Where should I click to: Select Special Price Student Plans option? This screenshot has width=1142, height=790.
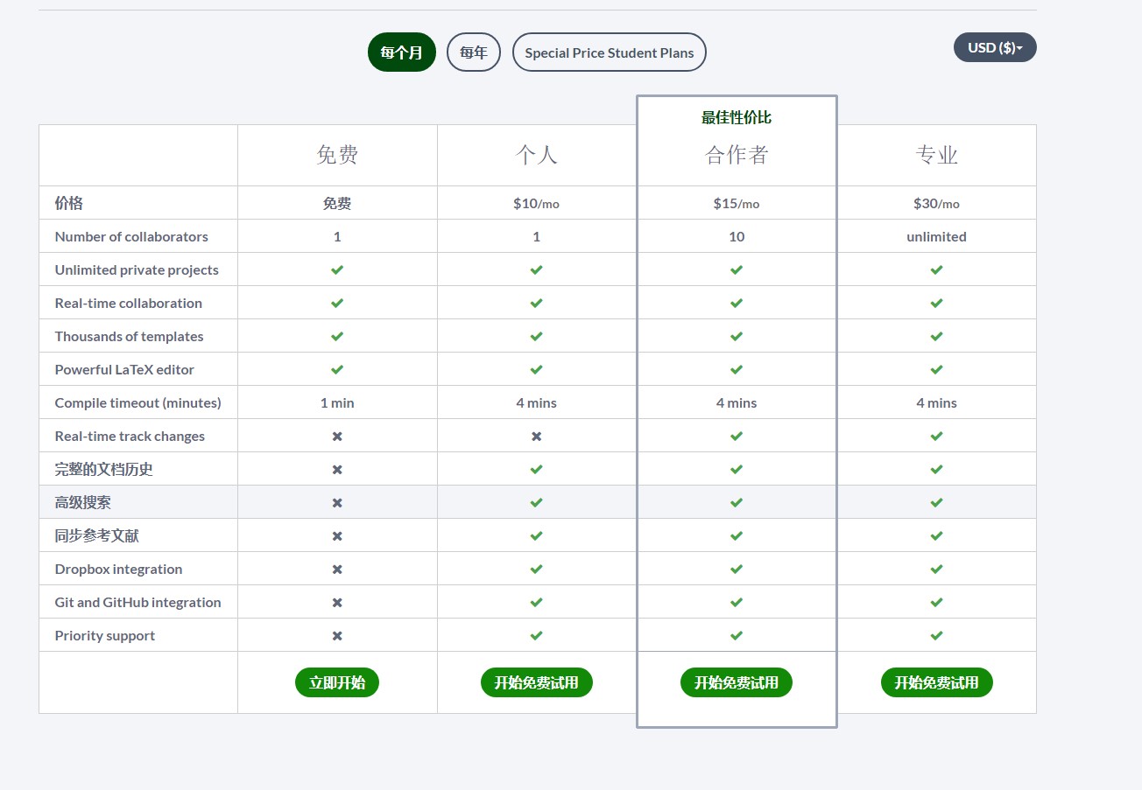tap(609, 52)
